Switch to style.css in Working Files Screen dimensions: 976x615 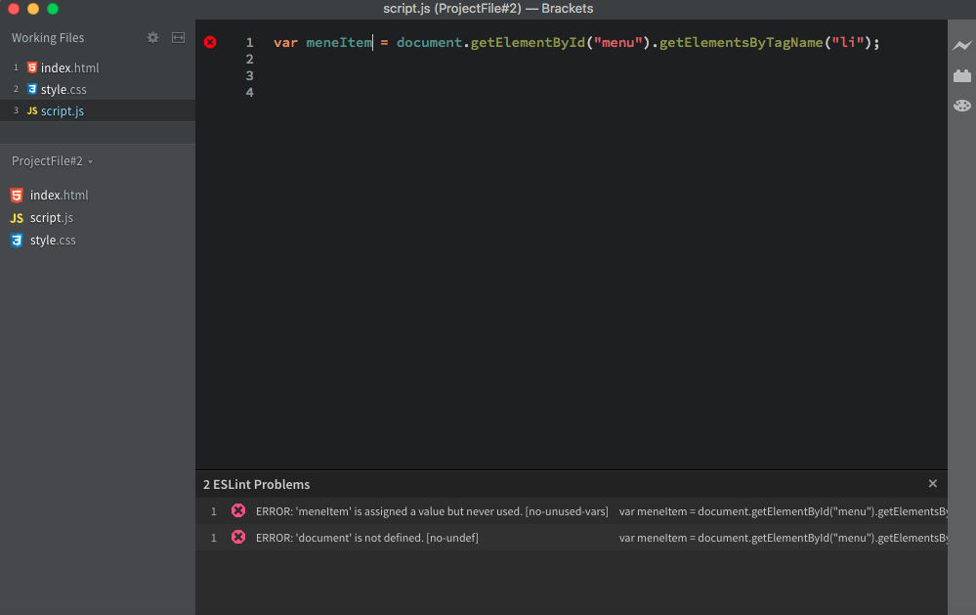pyautogui.click(x=61, y=89)
